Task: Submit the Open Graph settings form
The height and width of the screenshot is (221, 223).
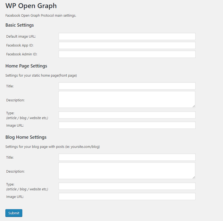Action: coord(14,213)
